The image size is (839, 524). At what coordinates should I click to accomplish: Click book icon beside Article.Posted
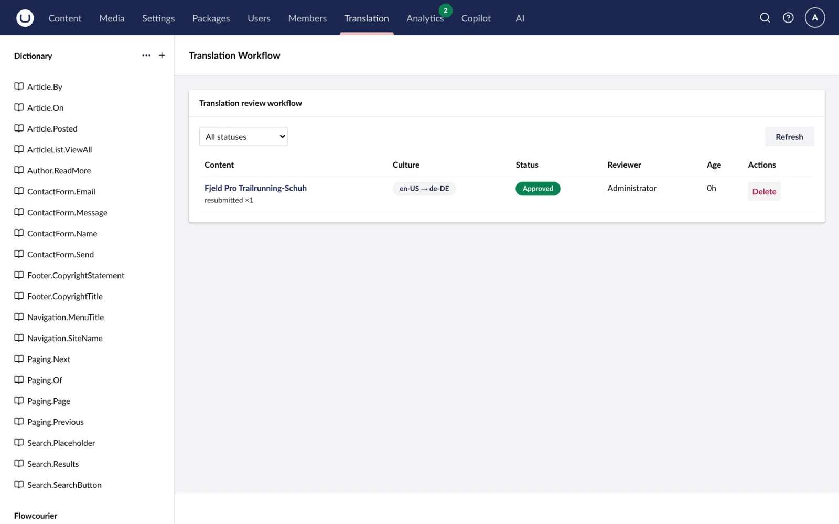click(19, 128)
